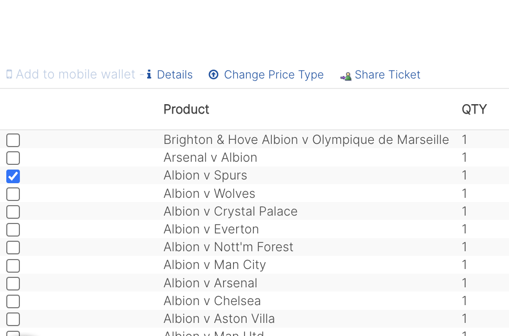Viewport: 509px width, 336px height.
Task: Click the Product column header
Action: [x=186, y=109]
